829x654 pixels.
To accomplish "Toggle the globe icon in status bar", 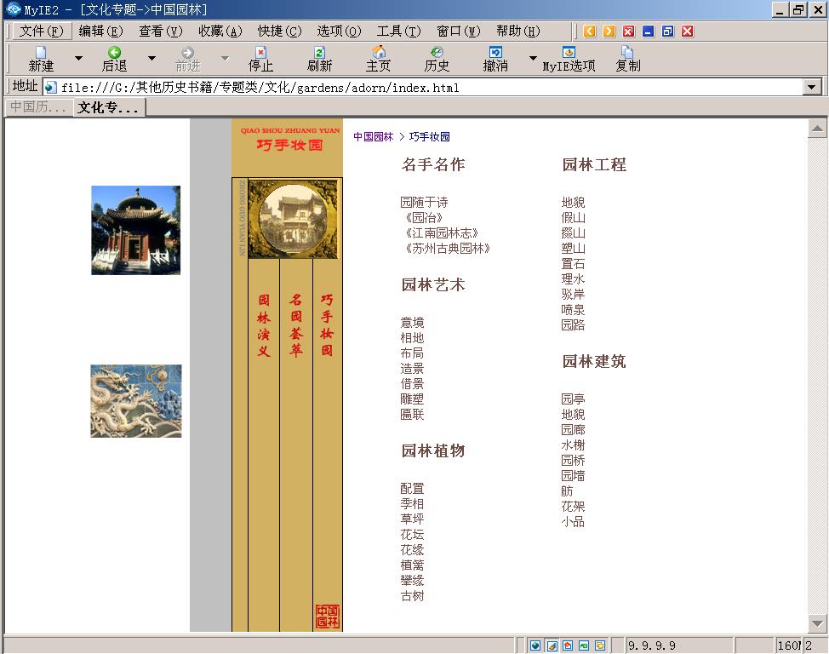I will point(535,645).
